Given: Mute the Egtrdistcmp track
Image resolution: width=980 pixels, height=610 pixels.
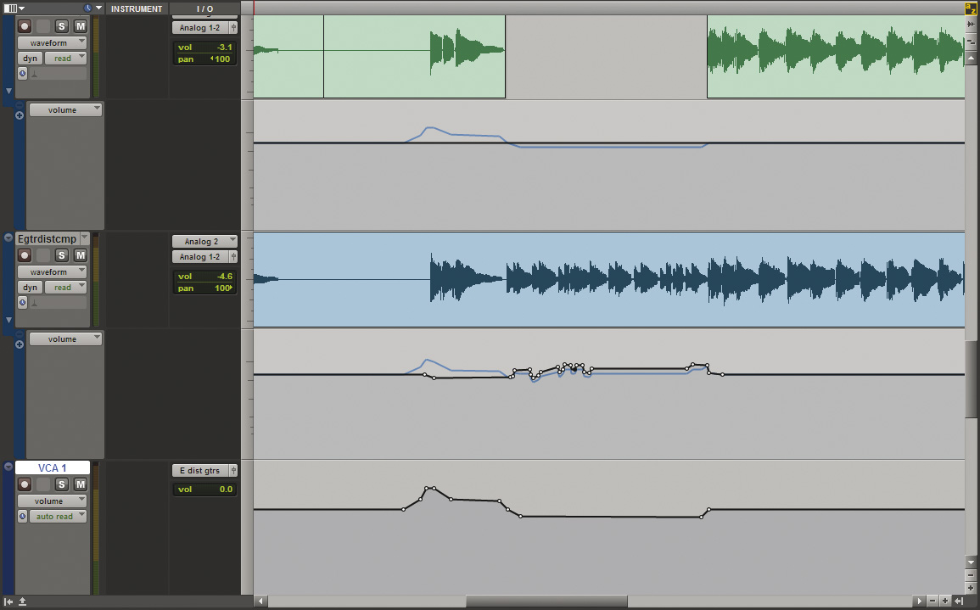Looking at the screenshot, I should click(80, 255).
